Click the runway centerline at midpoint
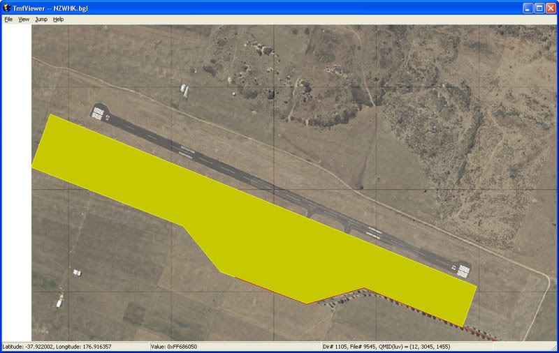Screen dimensions: 559x353 pos(279,191)
